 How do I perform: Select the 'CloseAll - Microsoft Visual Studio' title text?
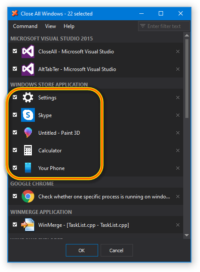[x=76, y=52]
